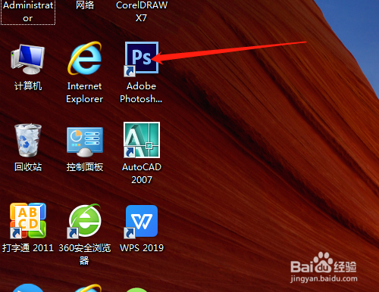Select the 360安全浏览器 browser icon

click(x=85, y=221)
